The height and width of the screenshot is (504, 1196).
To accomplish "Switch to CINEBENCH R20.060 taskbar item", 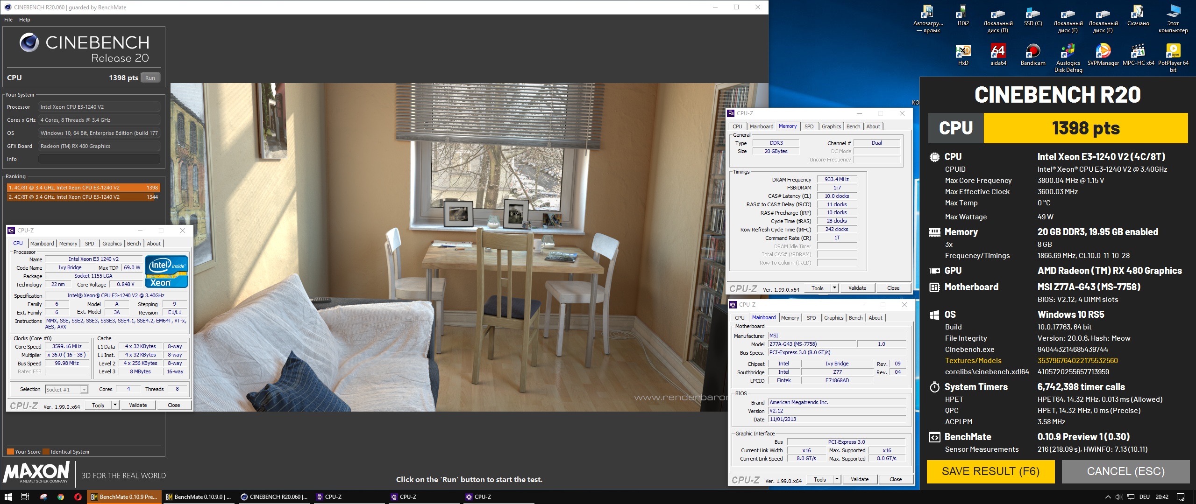I will (x=274, y=497).
